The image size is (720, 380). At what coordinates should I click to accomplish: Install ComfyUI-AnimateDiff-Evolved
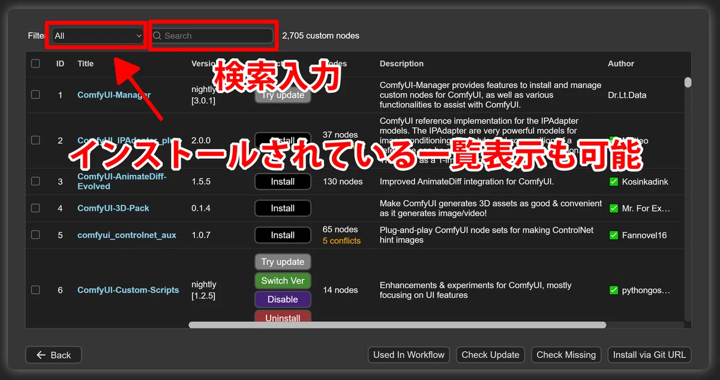(x=283, y=181)
